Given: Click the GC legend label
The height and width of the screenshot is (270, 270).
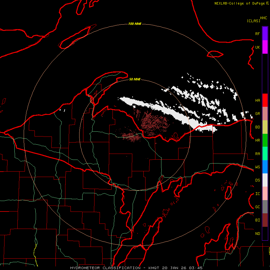Looking at the screenshot, I should [257, 207].
